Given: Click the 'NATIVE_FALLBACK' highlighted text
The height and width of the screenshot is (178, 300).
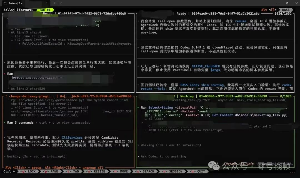Looking at the screenshot, I should tap(206, 66).
